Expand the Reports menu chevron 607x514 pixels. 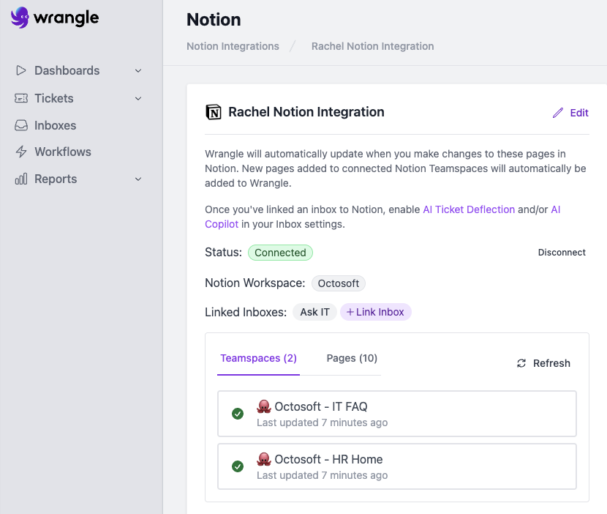click(138, 179)
